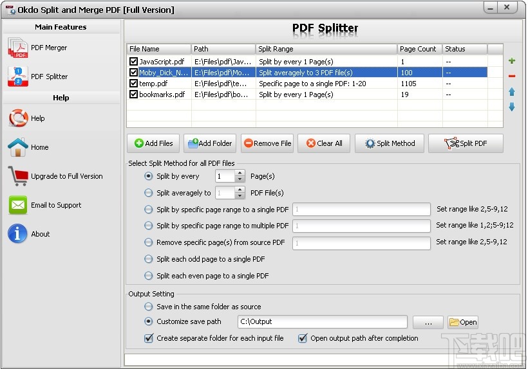Select Split by every radio button
This screenshot has height=369, width=528.
(x=148, y=176)
